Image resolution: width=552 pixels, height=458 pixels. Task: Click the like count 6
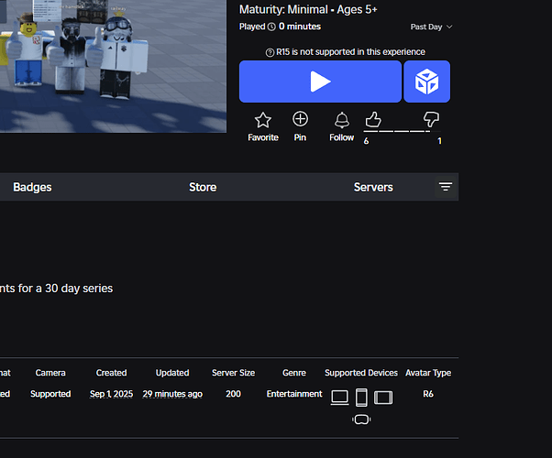point(366,141)
